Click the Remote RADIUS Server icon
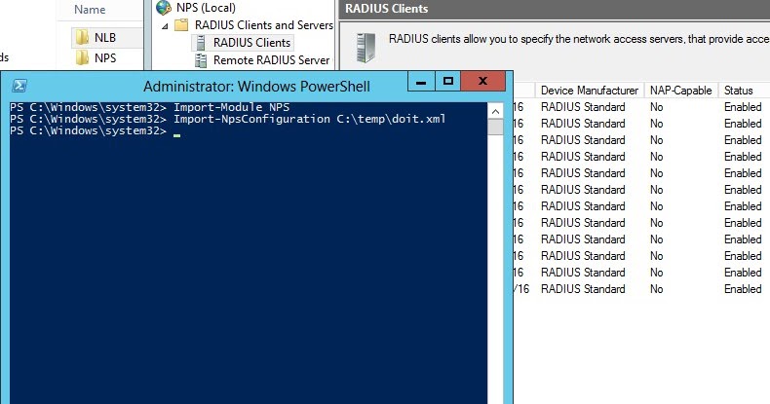This screenshot has height=404, width=770. (x=201, y=60)
